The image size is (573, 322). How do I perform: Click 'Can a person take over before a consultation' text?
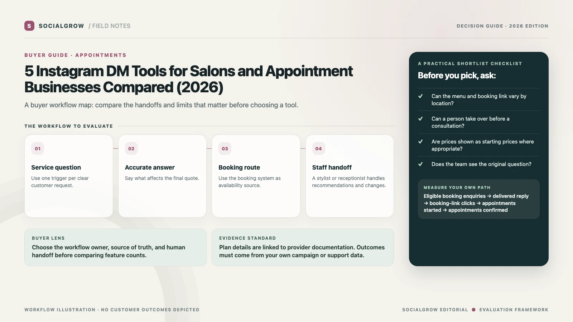(470, 122)
